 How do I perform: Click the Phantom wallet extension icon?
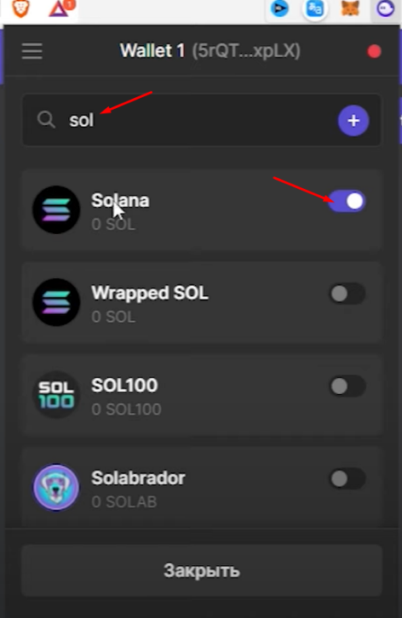[385, 9]
